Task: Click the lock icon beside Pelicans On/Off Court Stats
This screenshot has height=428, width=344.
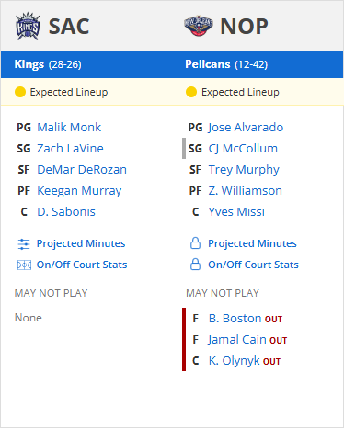Action: 195,265
